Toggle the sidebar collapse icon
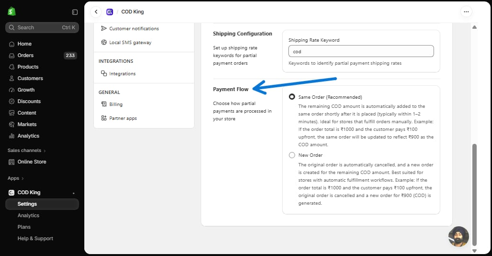Image resolution: width=492 pixels, height=256 pixels. (x=75, y=12)
